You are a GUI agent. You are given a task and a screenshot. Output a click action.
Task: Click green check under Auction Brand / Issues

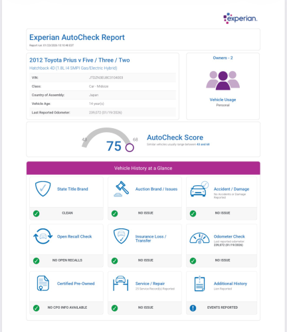114,213
